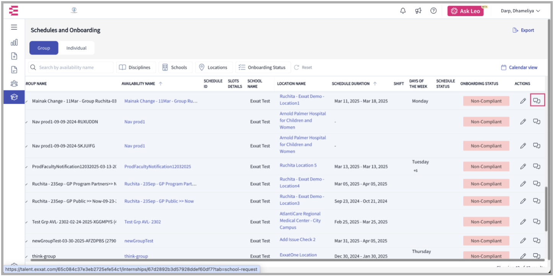
Task: Open the help question mark icon
Action: 433,11
